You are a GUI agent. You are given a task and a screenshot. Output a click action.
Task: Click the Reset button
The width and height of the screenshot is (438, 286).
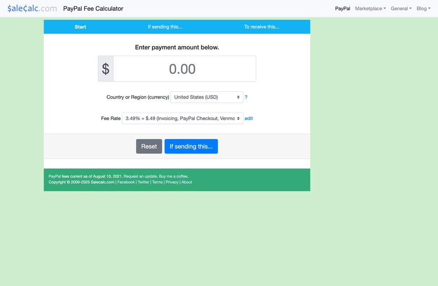149,146
